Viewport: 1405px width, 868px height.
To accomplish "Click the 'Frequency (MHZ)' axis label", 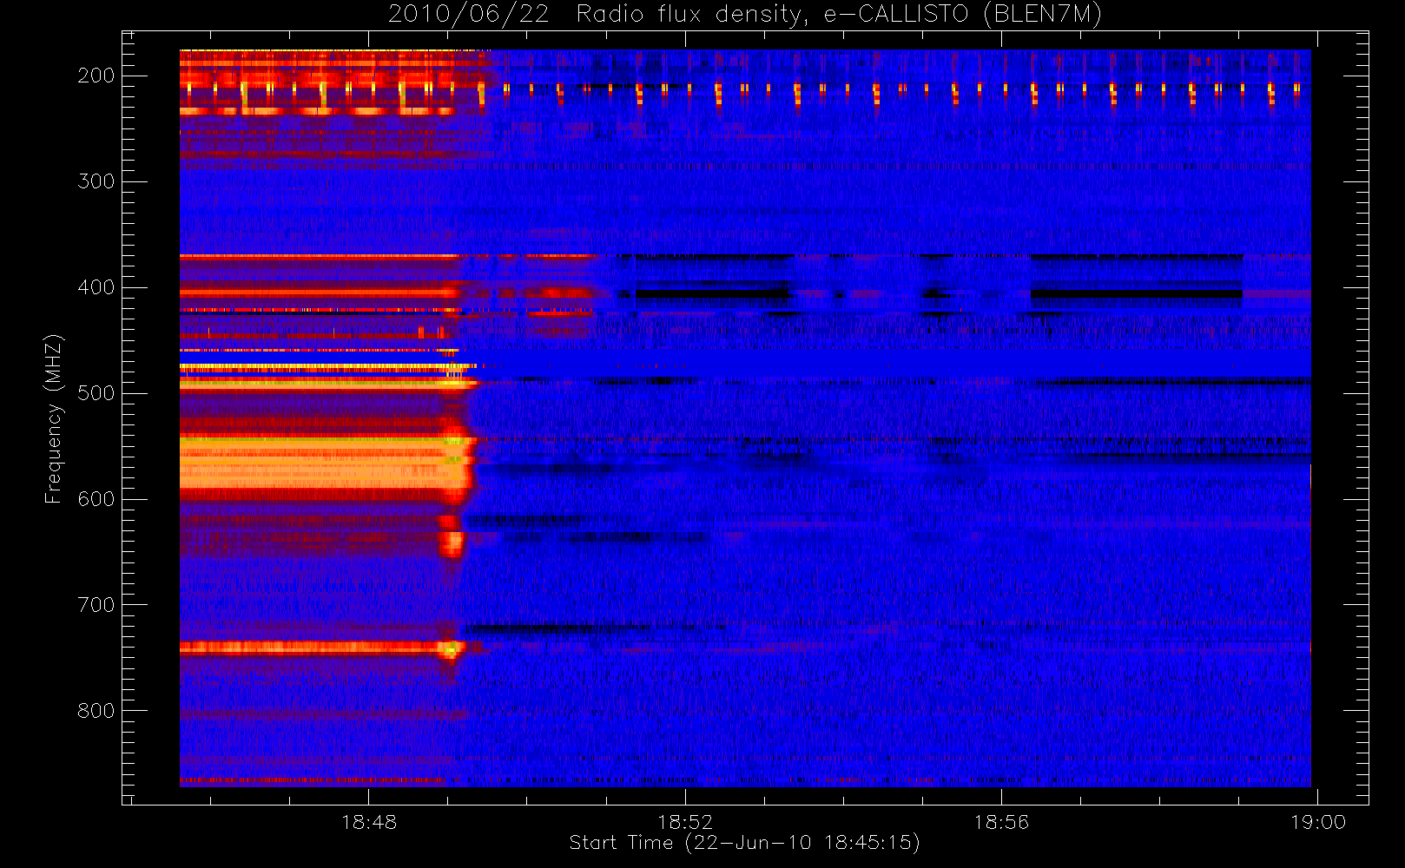I will [54, 418].
